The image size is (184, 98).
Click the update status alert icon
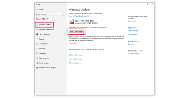coord(71,22)
